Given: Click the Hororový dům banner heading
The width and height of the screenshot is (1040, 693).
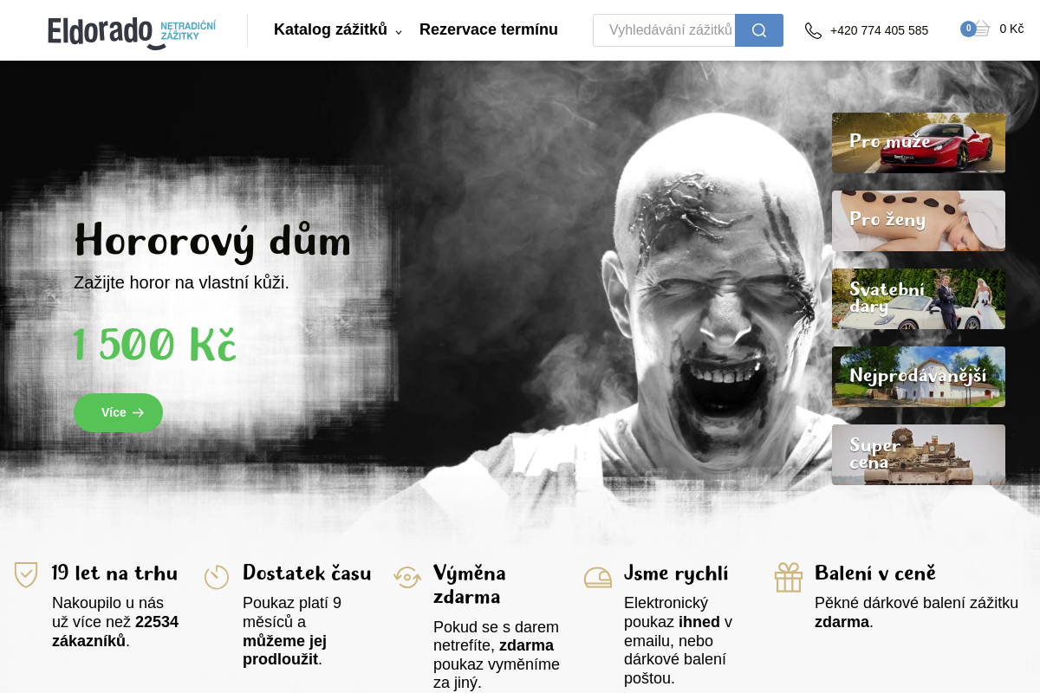Looking at the screenshot, I should coord(212,241).
